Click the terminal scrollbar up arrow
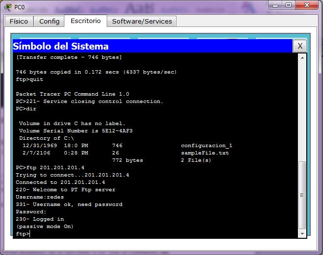Screen dimensions: 323x255 click(x=302, y=58)
